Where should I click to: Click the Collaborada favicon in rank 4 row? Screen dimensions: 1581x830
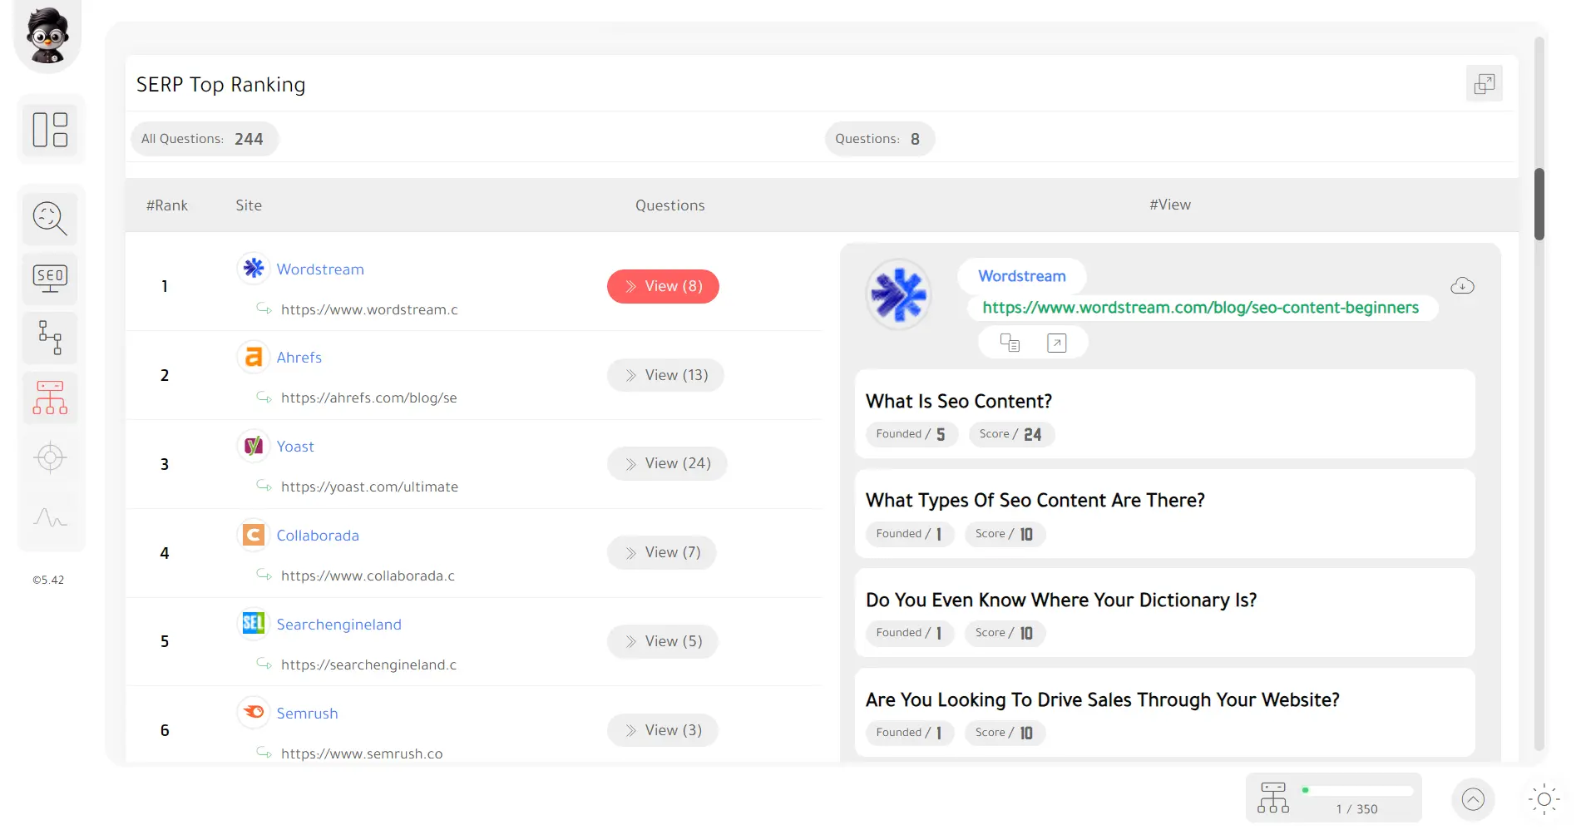tap(254, 535)
